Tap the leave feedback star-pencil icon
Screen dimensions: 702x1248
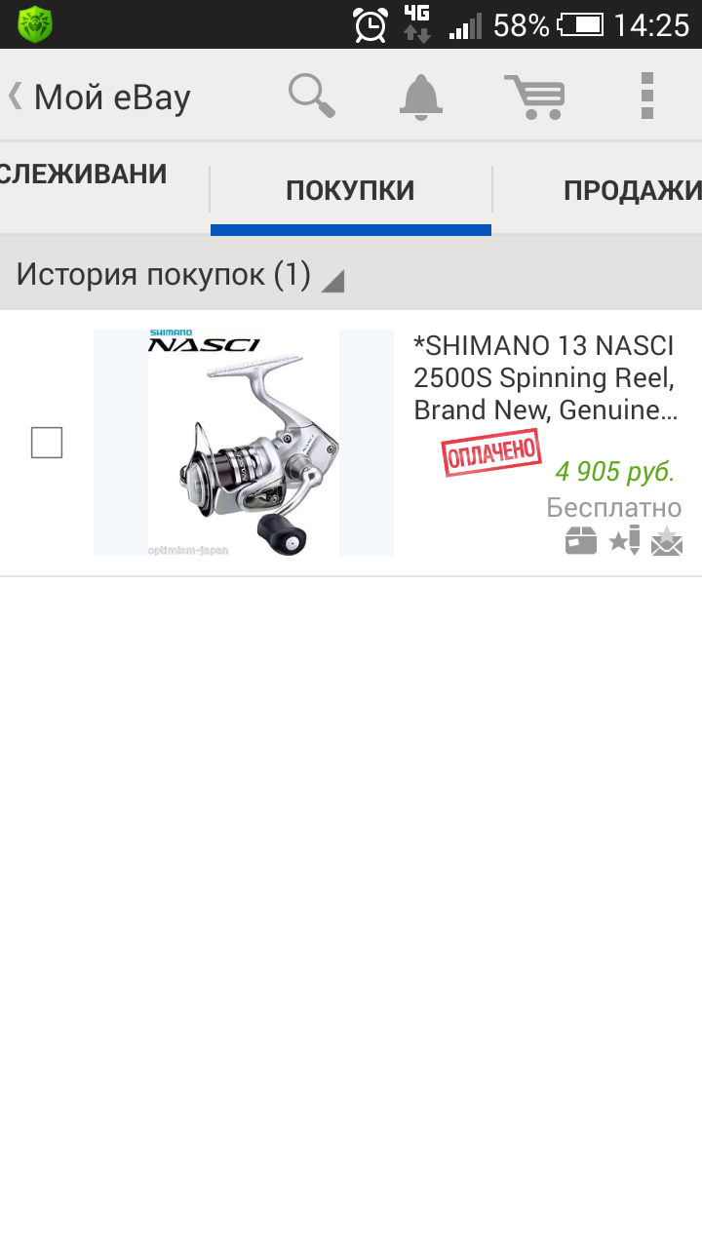pyautogui.click(x=625, y=539)
